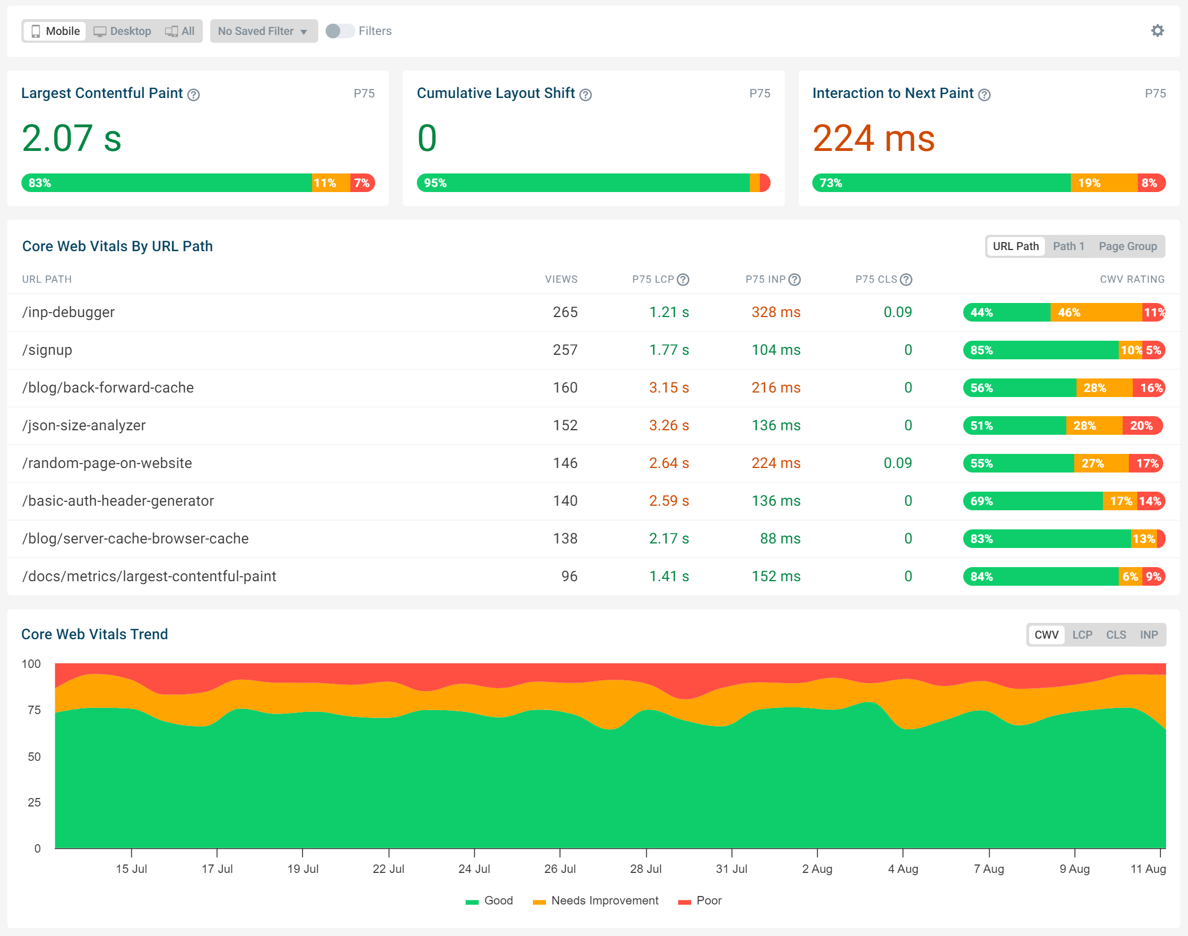
Task: Switch to the Mobile tab
Action: pos(53,31)
